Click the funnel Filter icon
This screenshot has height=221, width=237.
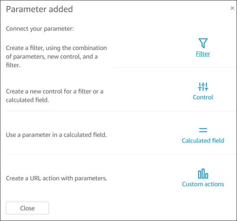click(203, 43)
